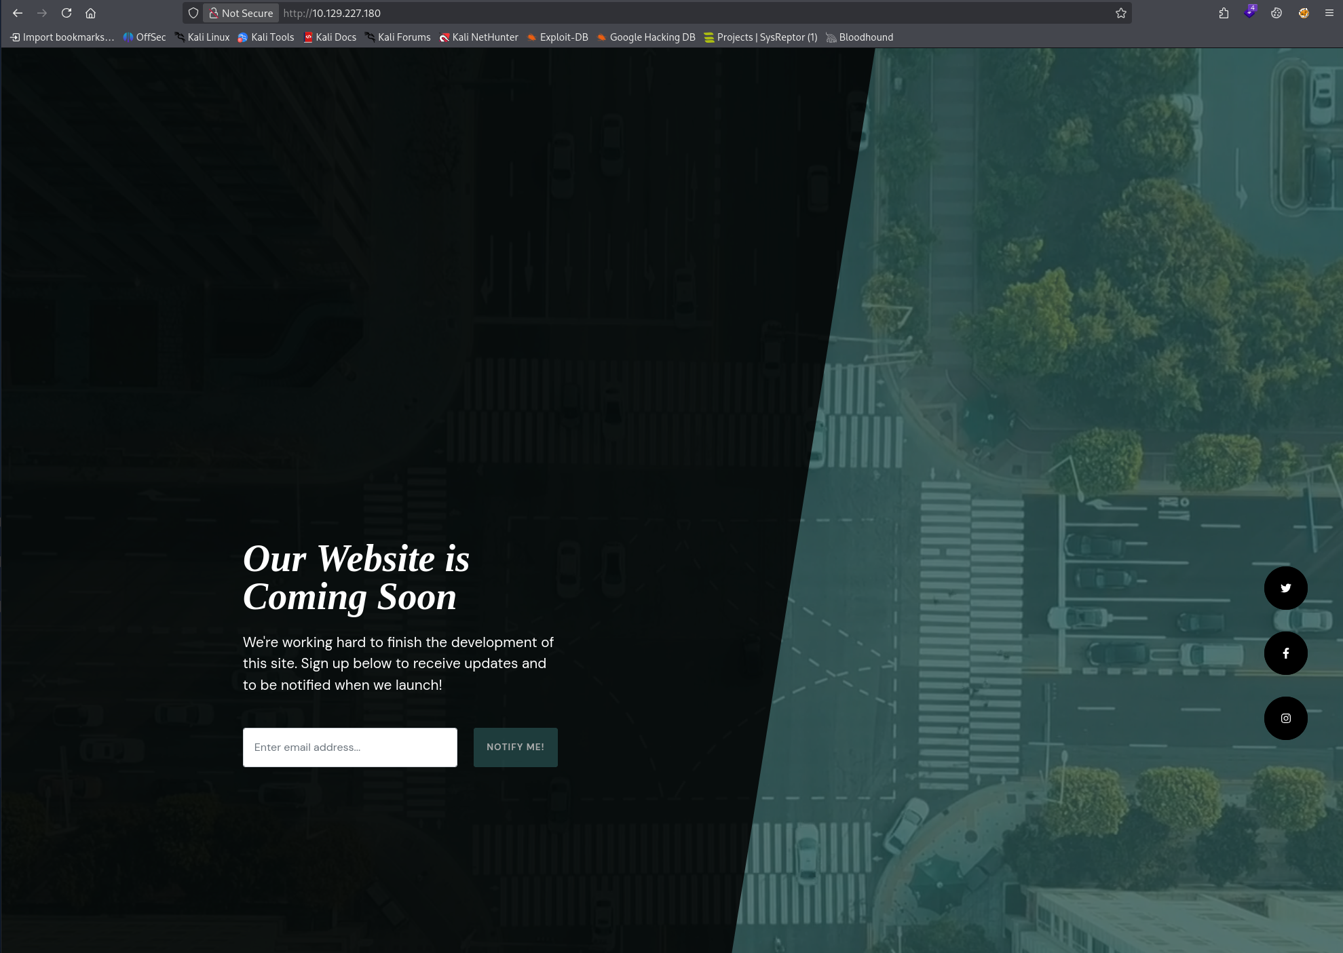The image size is (1343, 953).
Task: Open the Extensions puzzle-piece icon
Action: click(1224, 13)
